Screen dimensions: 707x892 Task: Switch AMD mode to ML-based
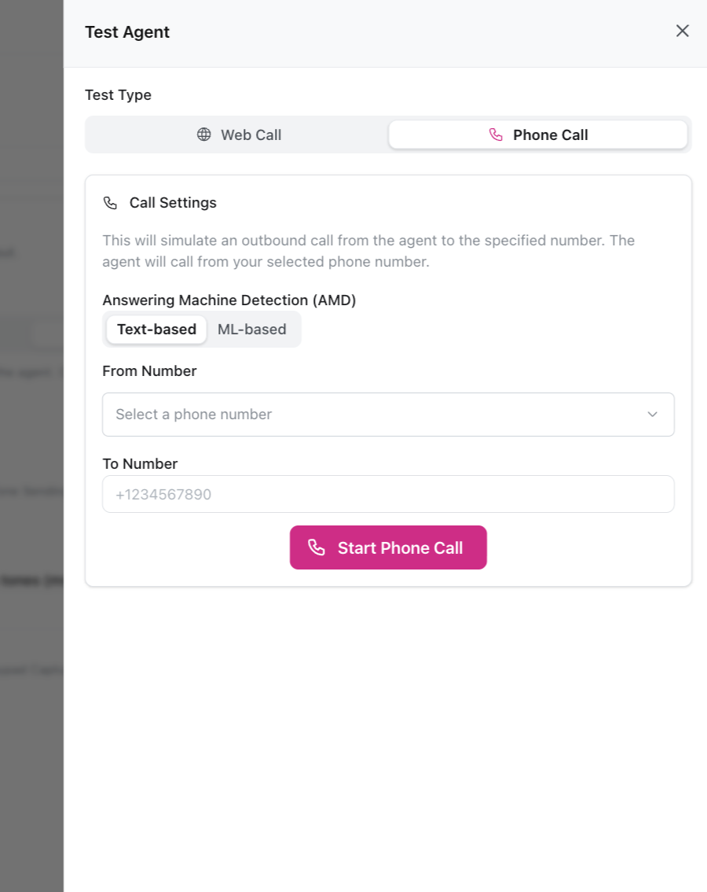251,329
